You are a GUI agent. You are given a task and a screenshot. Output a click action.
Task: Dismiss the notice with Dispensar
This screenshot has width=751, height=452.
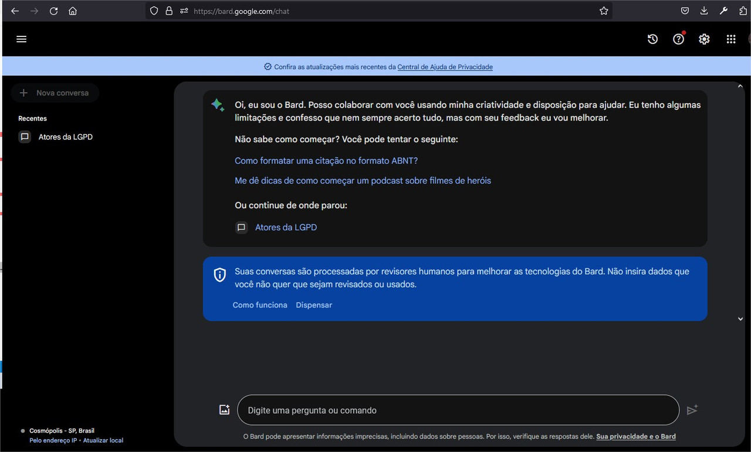coord(314,305)
